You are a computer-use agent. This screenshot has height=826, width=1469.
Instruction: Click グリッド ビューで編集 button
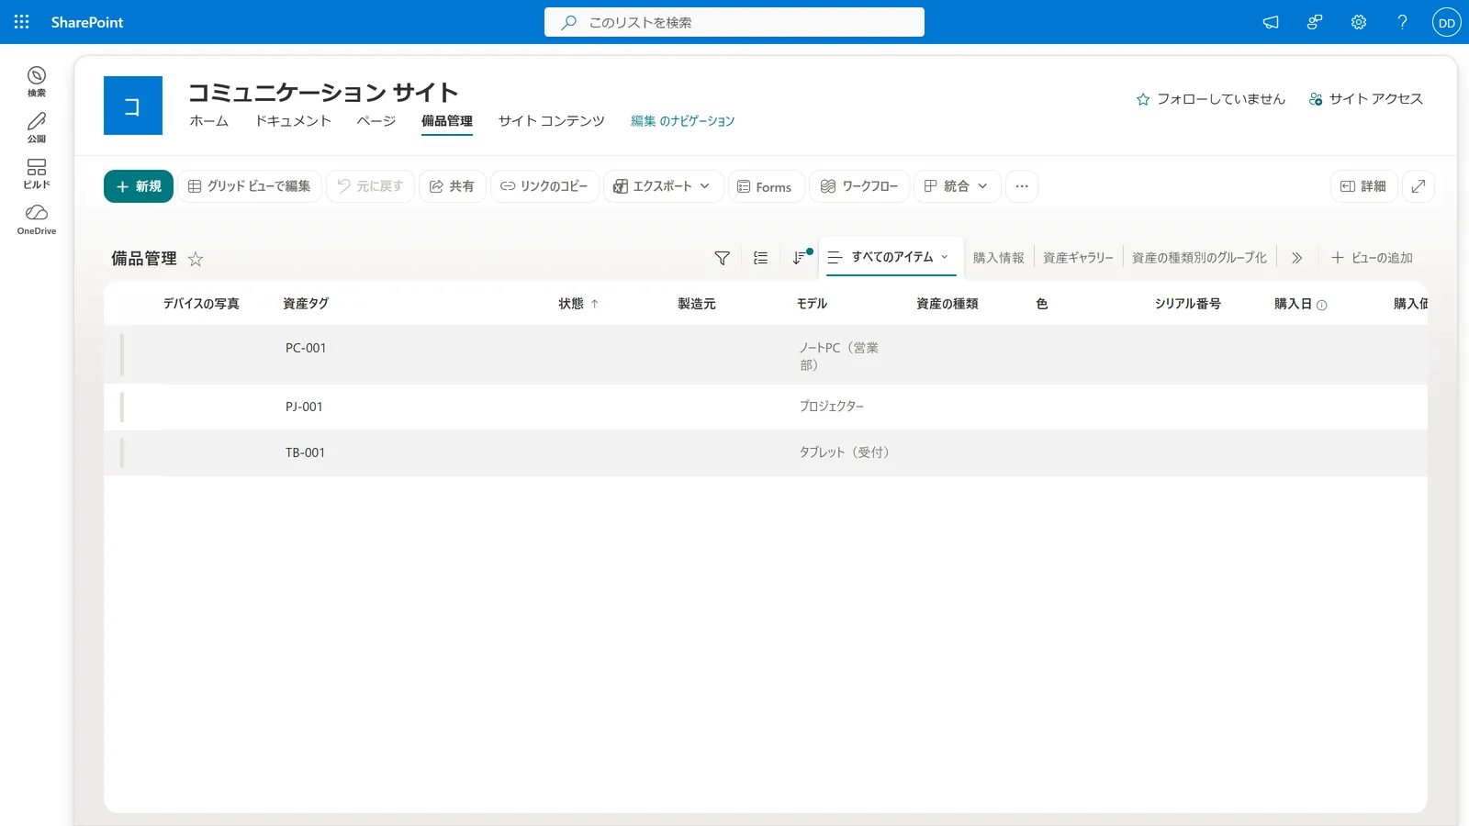click(250, 186)
